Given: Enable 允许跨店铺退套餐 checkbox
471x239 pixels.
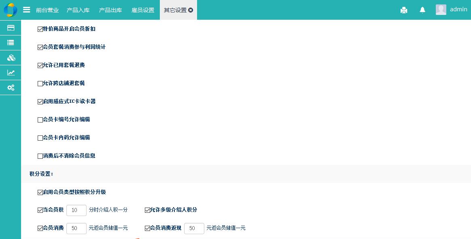Looking at the screenshot, I should pos(40,83).
